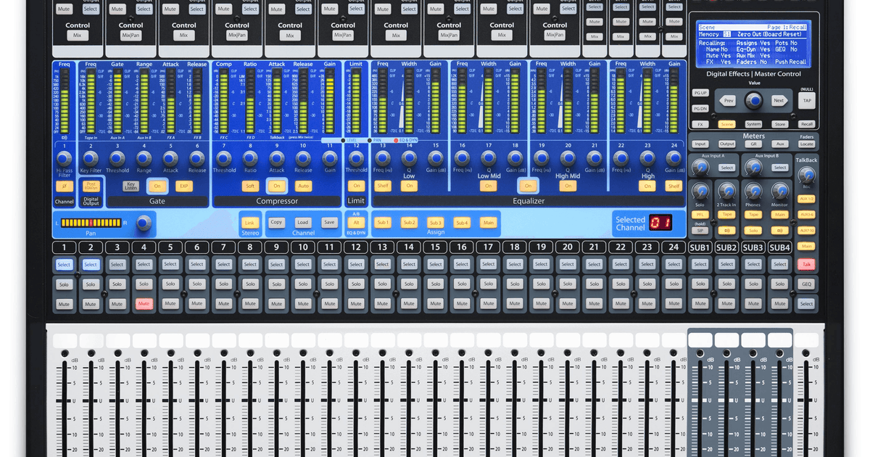
Task: Toggle the phase invert Ø button
Action: [x=64, y=186]
